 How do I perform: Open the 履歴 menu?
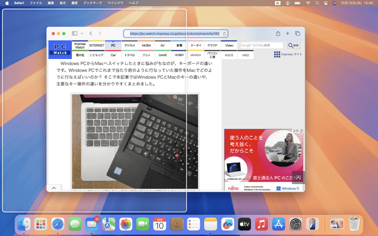pos(75,3)
